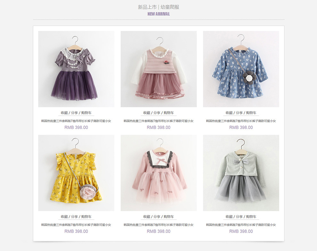The height and width of the screenshot is (251, 317).
Task: Open the product title below the yellow dress
Action: 76,225
